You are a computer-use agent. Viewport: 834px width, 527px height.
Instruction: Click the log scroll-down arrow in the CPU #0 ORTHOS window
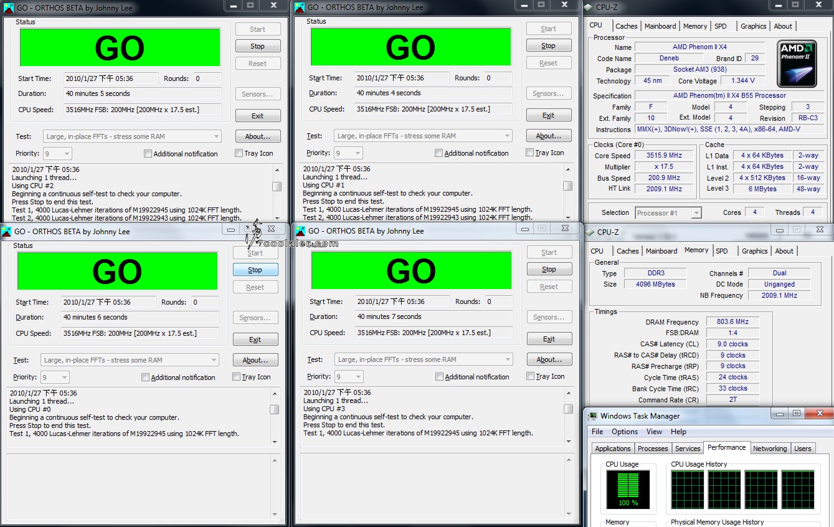[275, 442]
